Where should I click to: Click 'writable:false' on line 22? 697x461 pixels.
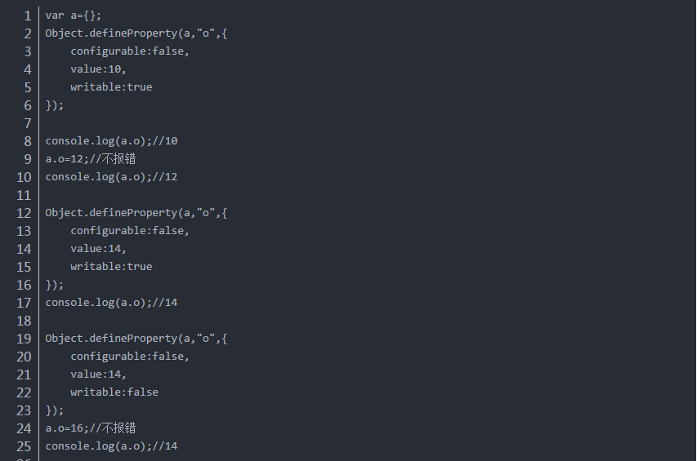114,392
